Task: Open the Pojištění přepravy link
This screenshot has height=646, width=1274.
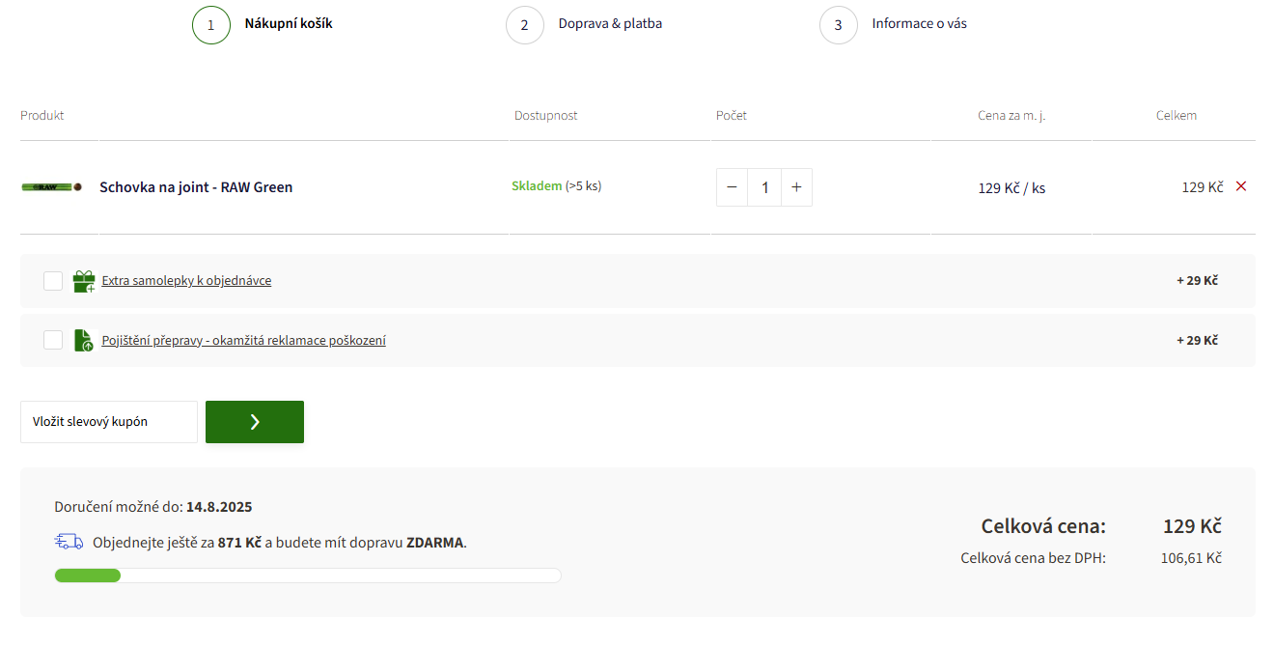Action: pos(243,340)
